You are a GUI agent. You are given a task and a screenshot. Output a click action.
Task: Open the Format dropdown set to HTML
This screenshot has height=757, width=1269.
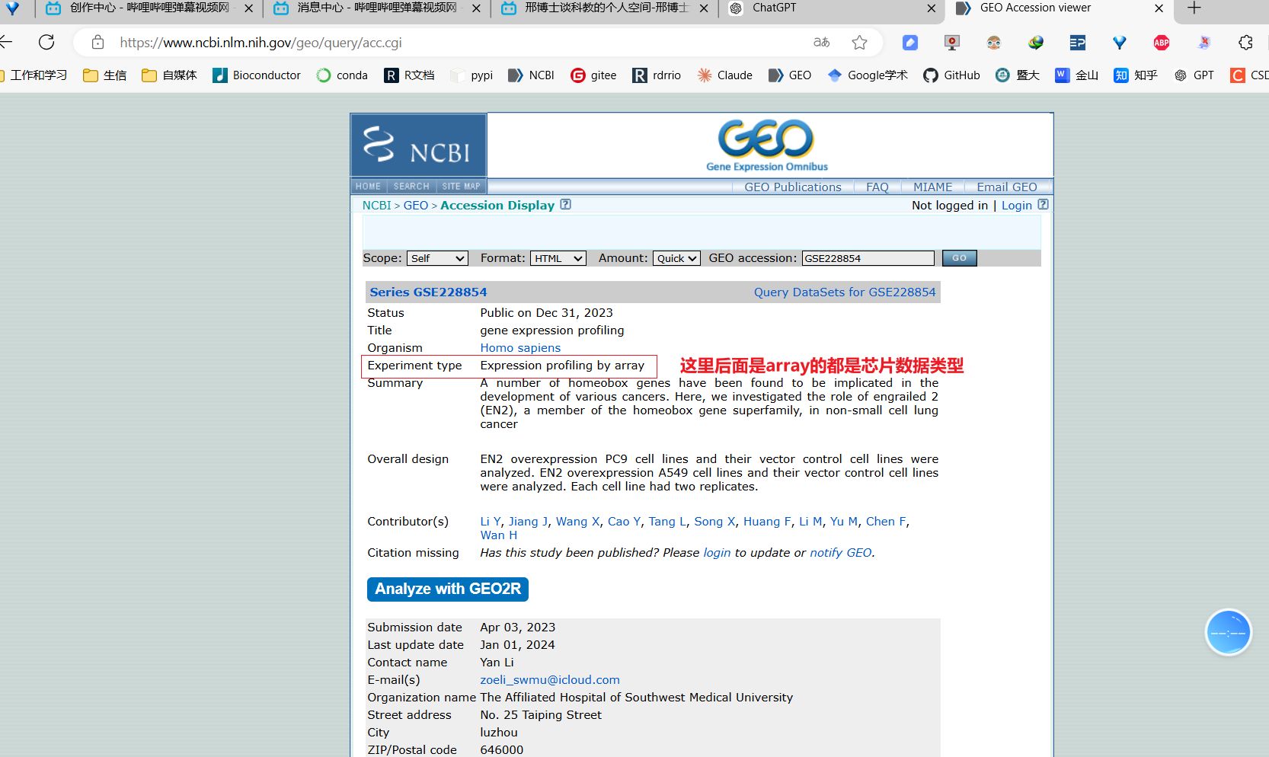(558, 258)
